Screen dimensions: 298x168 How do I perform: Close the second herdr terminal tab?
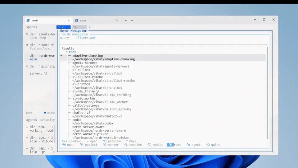(x=117, y=21)
